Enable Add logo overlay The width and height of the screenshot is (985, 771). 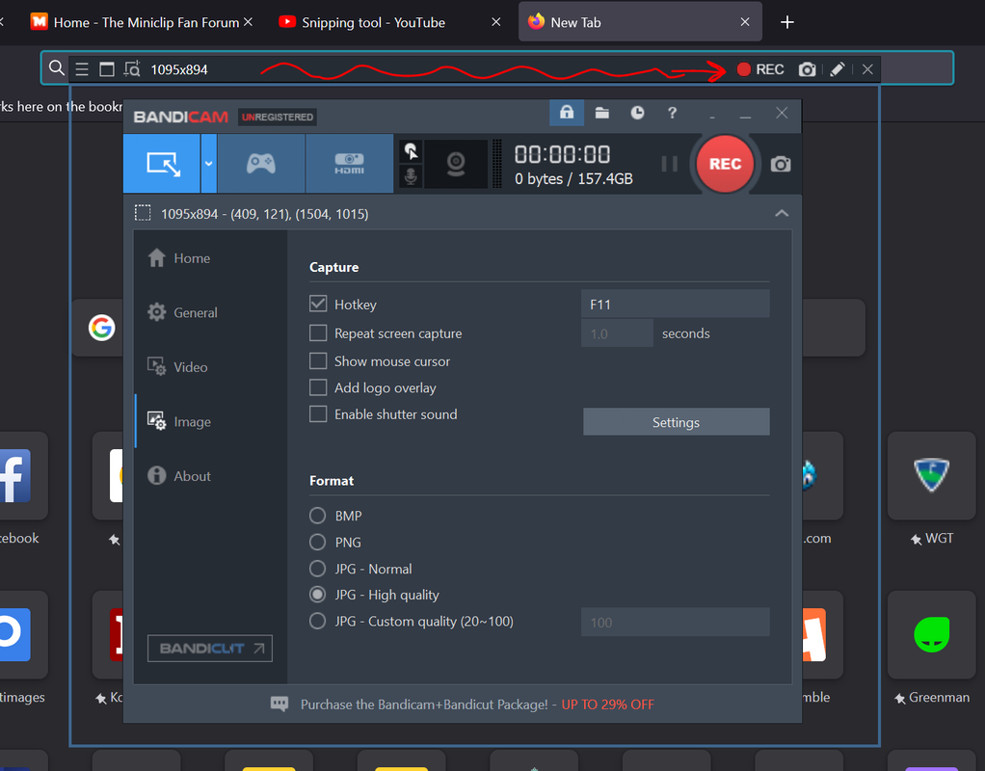coord(318,387)
